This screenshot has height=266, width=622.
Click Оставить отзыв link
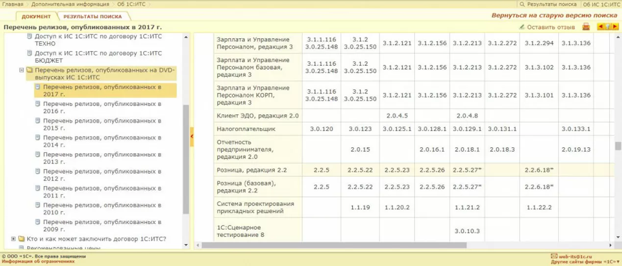pos(551,27)
